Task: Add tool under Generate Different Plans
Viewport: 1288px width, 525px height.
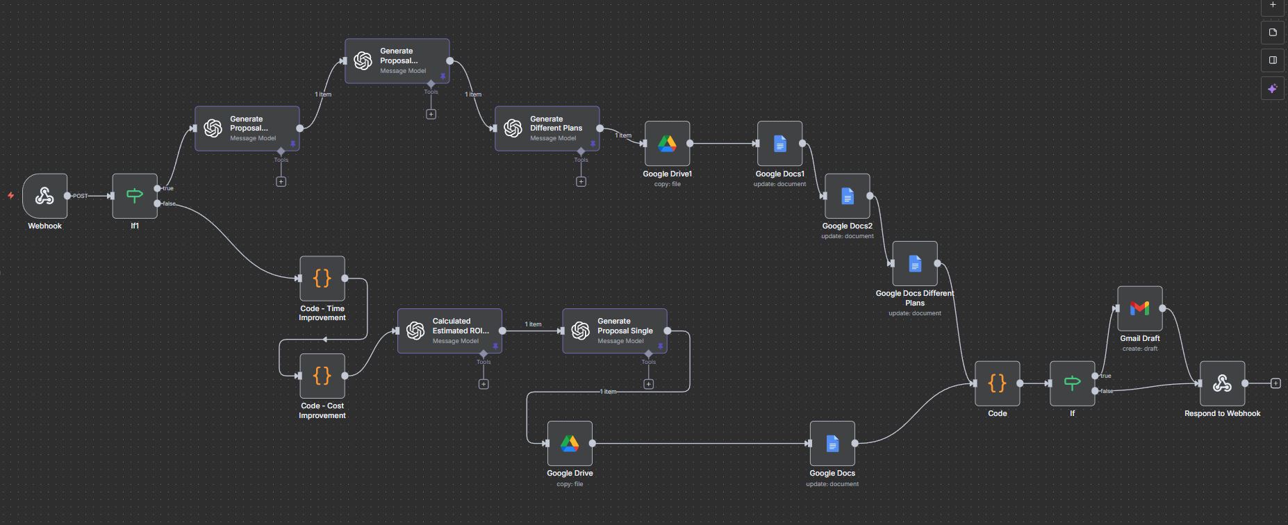Action: point(581,182)
